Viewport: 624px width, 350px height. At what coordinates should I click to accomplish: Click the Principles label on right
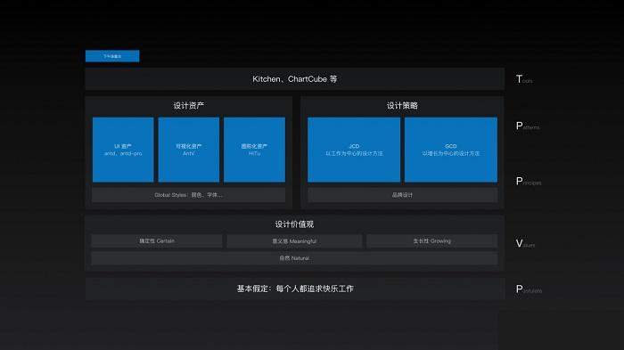(x=529, y=182)
